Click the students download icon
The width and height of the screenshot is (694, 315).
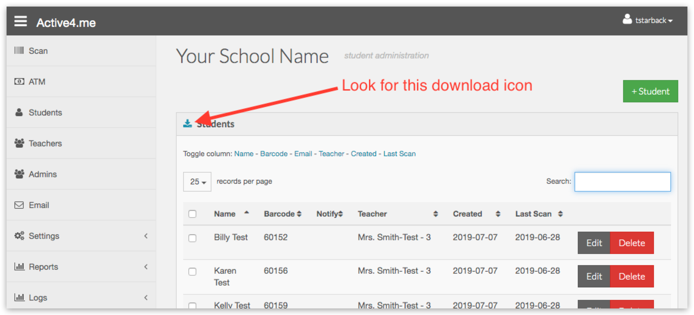coord(187,123)
